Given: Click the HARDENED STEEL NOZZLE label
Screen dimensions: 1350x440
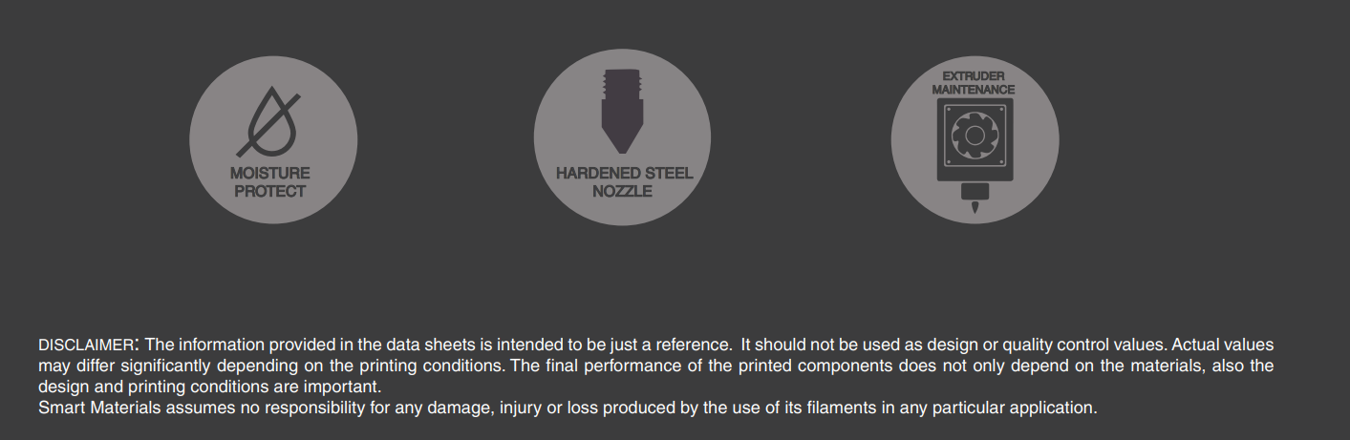Looking at the screenshot, I should click(x=623, y=182).
